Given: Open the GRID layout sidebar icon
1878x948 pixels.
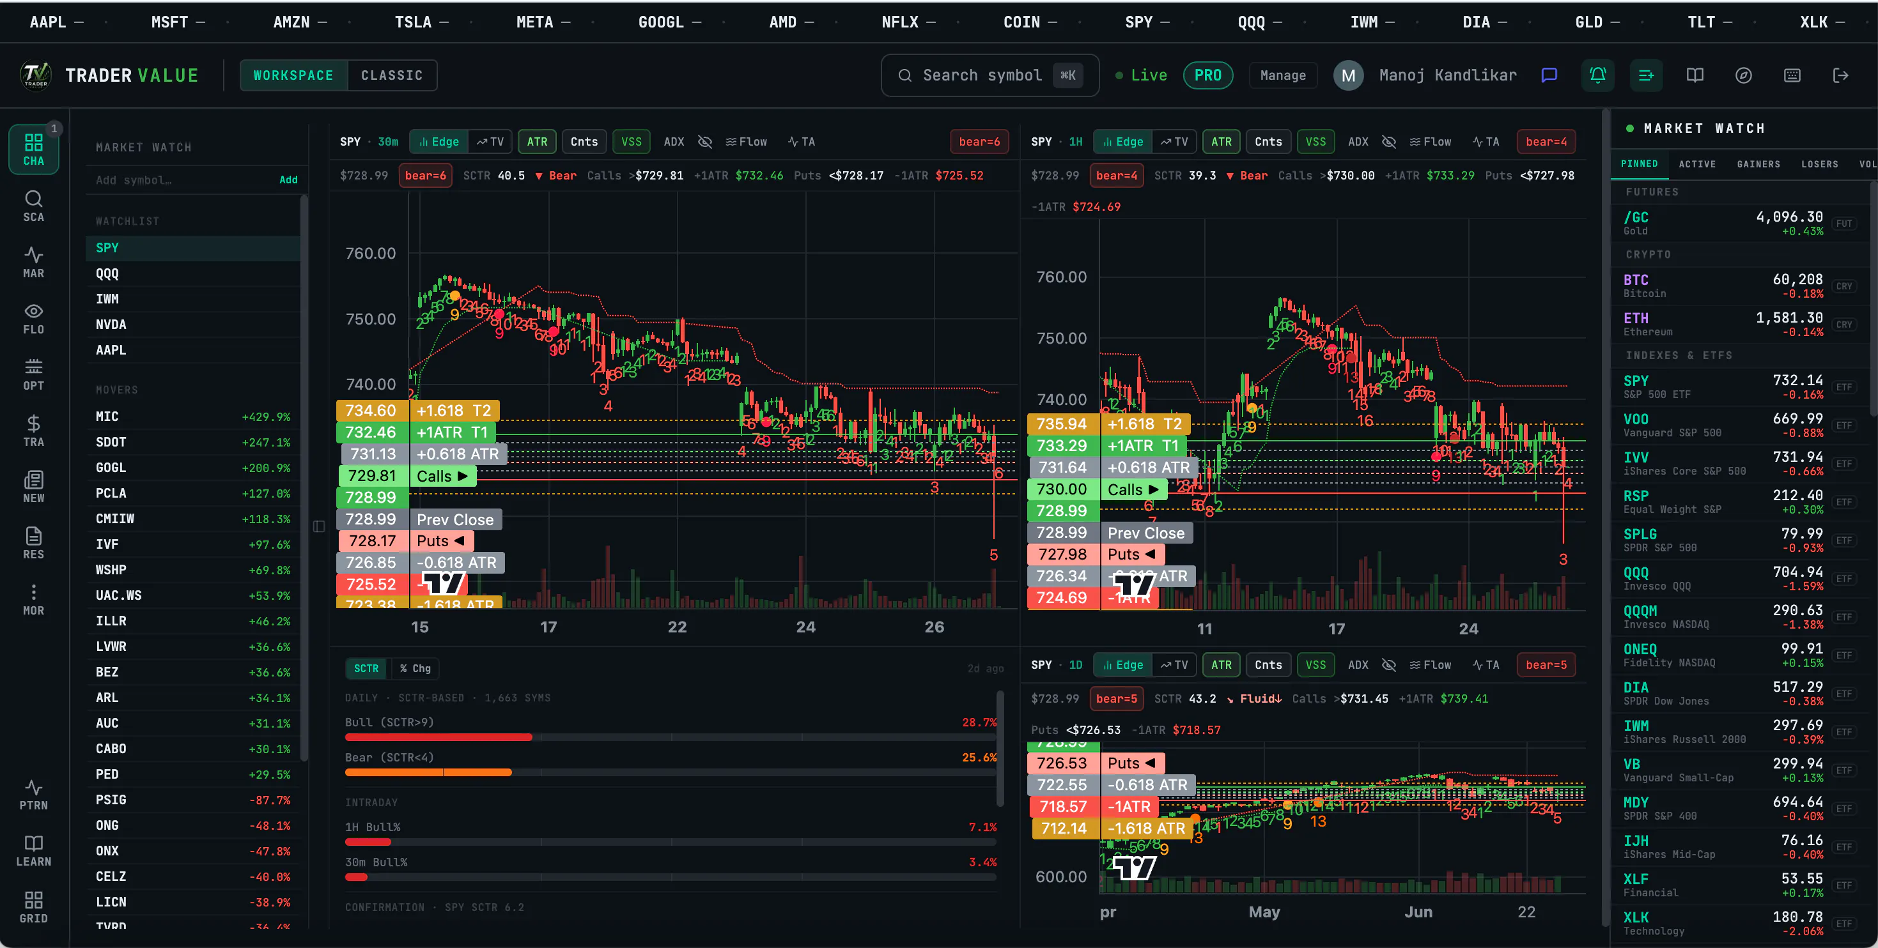Looking at the screenshot, I should [x=33, y=907].
